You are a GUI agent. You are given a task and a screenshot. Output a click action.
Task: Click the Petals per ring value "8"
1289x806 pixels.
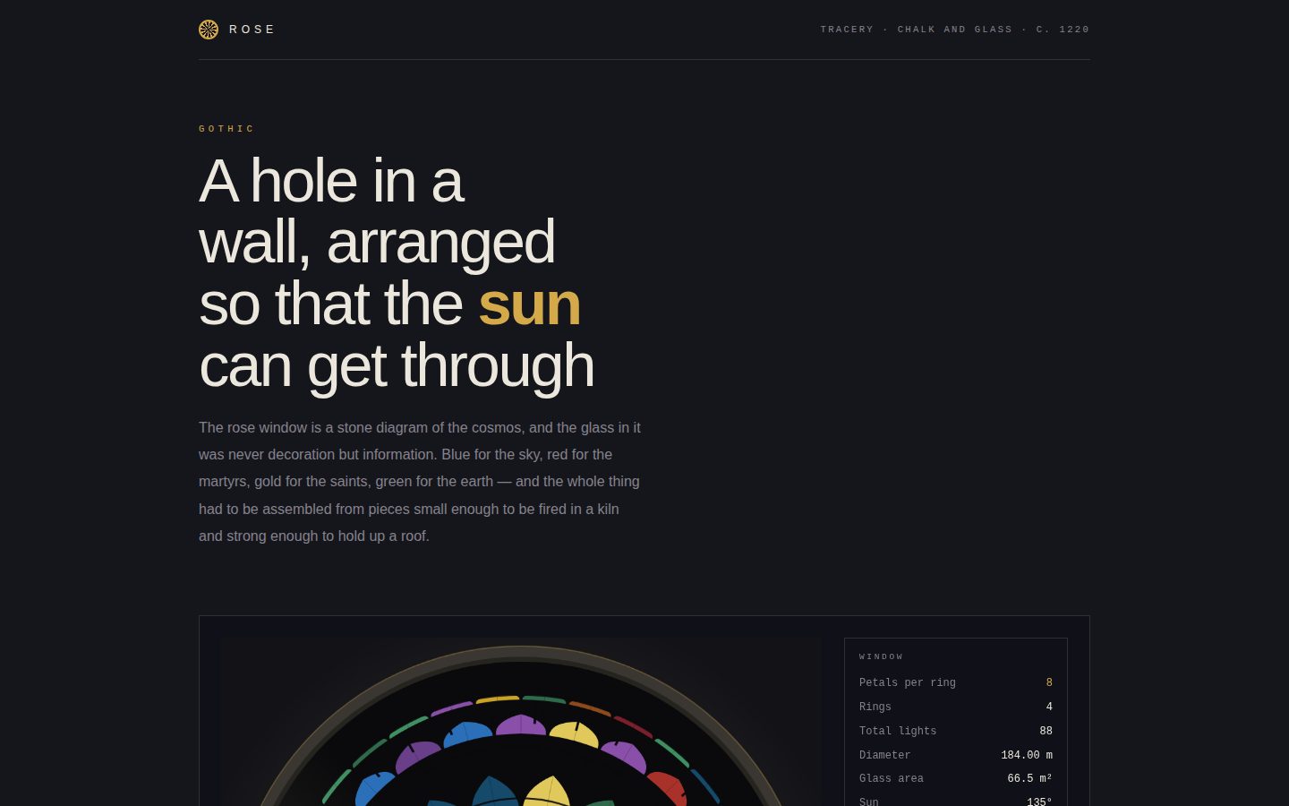tap(1049, 682)
